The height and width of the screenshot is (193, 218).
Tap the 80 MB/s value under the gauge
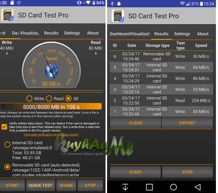coord(51,84)
